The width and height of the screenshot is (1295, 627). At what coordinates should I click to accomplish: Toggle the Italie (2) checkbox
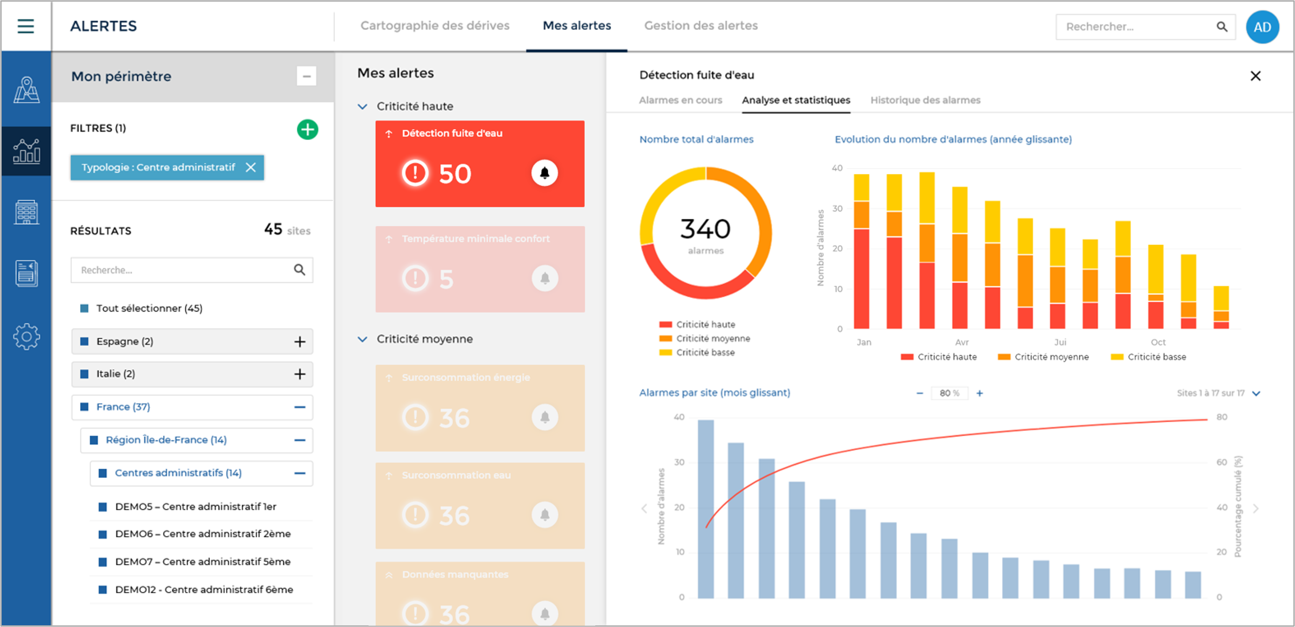(x=84, y=374)
